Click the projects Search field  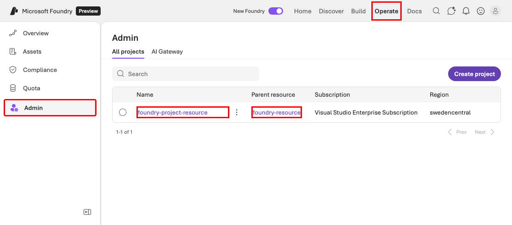pos(186,74)
